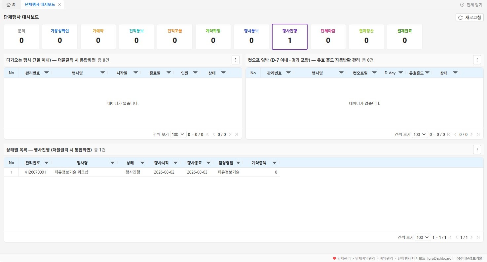Filter the 유효홀드 column
Viewport: 487px width, 262px height.
(427, 73)
